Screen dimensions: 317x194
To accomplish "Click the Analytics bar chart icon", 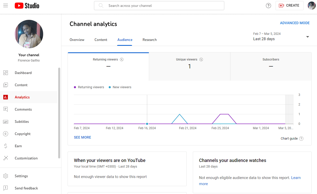I will [6, 97].
